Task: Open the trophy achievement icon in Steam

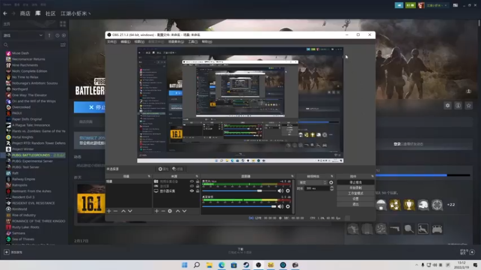Action: (409, 205)
